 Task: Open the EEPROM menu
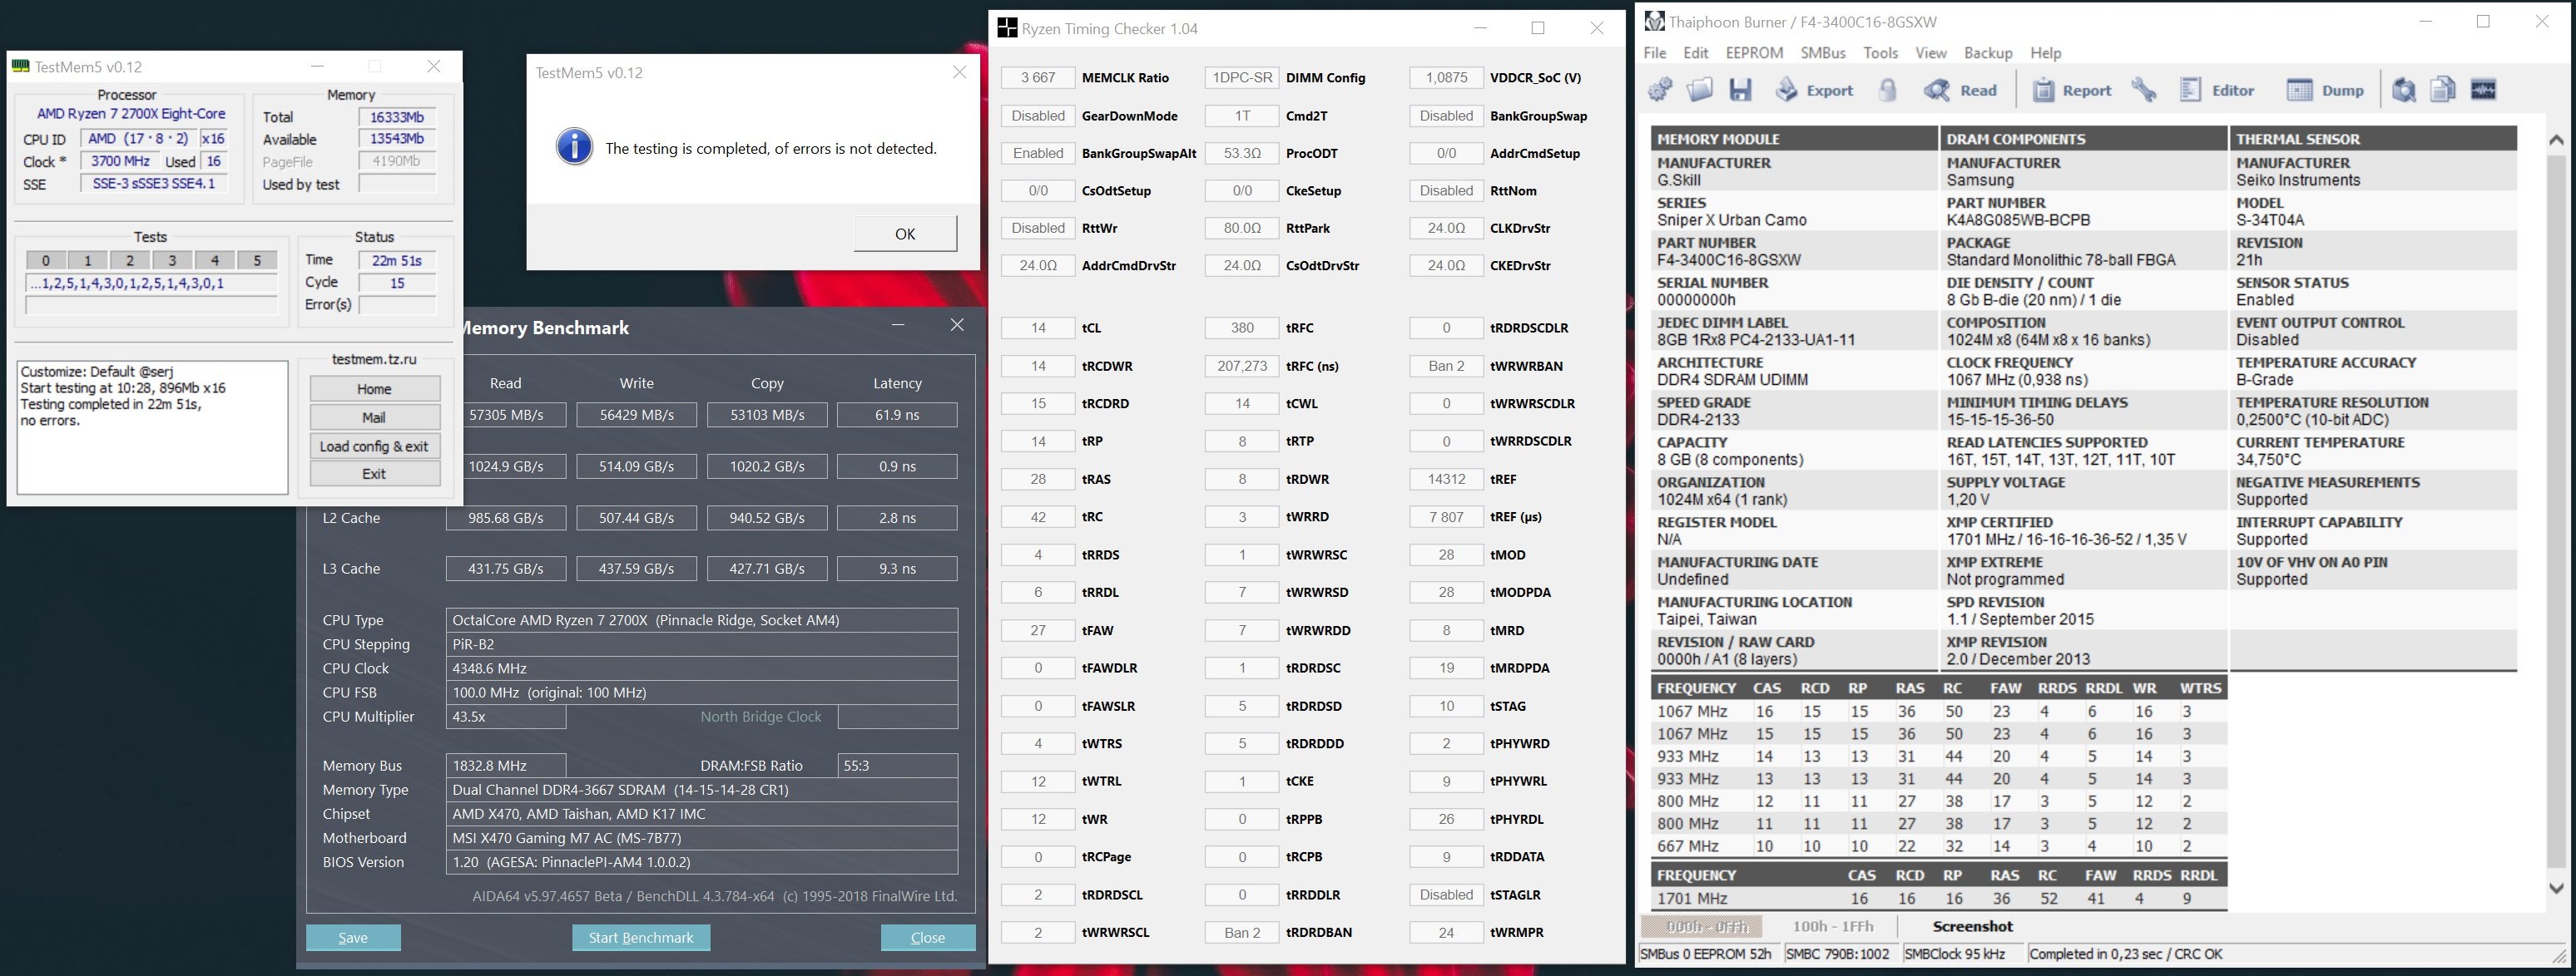(1754, 53)
